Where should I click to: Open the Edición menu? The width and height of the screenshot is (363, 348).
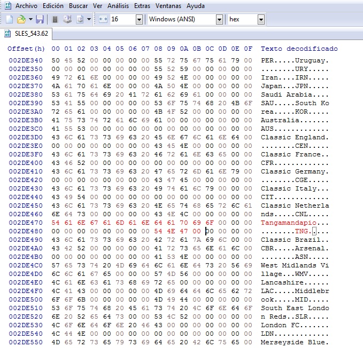53,6
